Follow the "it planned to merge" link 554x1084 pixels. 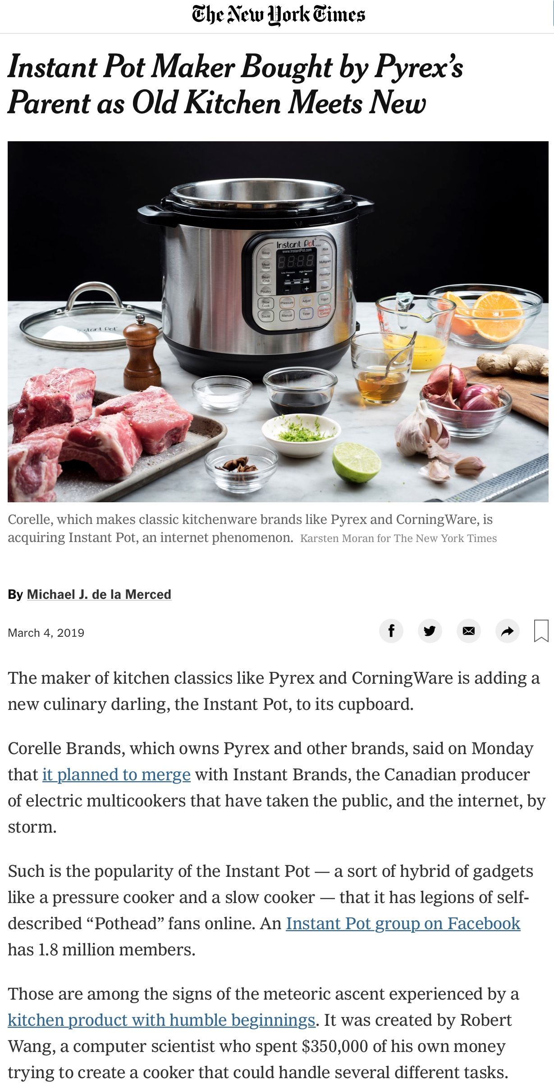pos(116,774)
